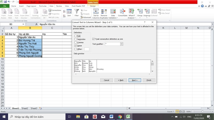Click the Undo arrow in quick access toolbar
The height and width of the screenshot is (120, 214).
click(9, 2)
